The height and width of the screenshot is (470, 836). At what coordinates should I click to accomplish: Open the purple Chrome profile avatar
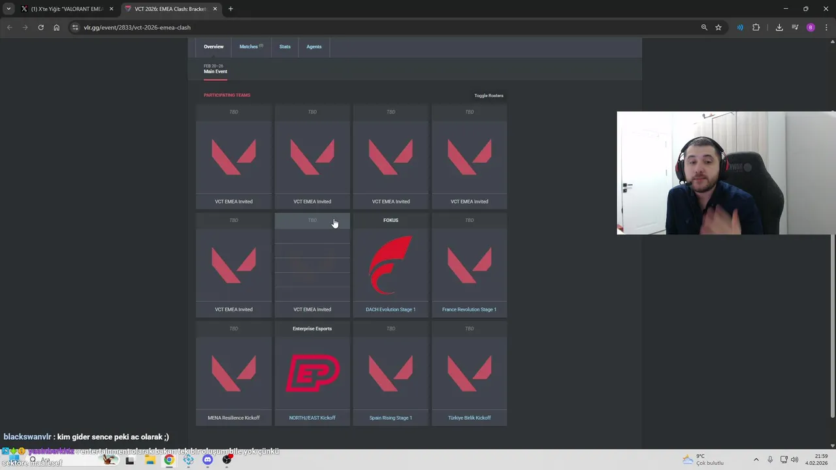coord(811,27)
